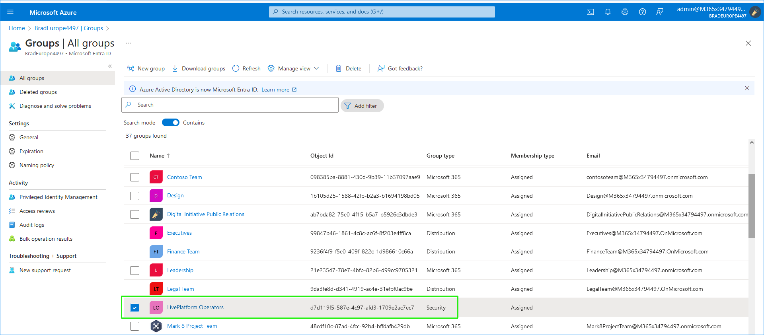Click the external link icon after Learn more
Viewport: 764px width, 335px height.
click(x=294, y=90)
